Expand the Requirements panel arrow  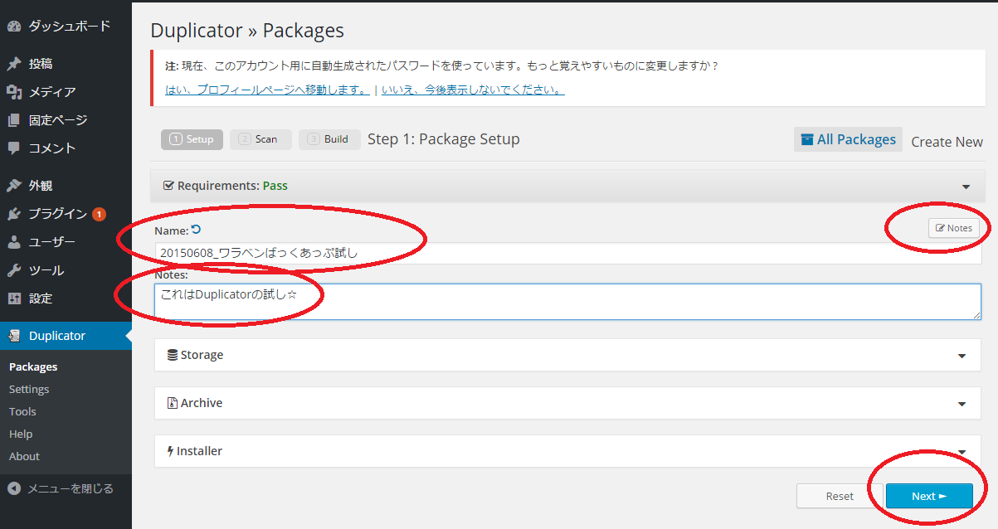click(966, 187)
